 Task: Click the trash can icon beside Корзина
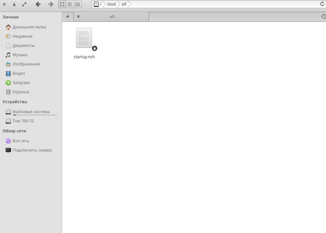pos(8,92)
